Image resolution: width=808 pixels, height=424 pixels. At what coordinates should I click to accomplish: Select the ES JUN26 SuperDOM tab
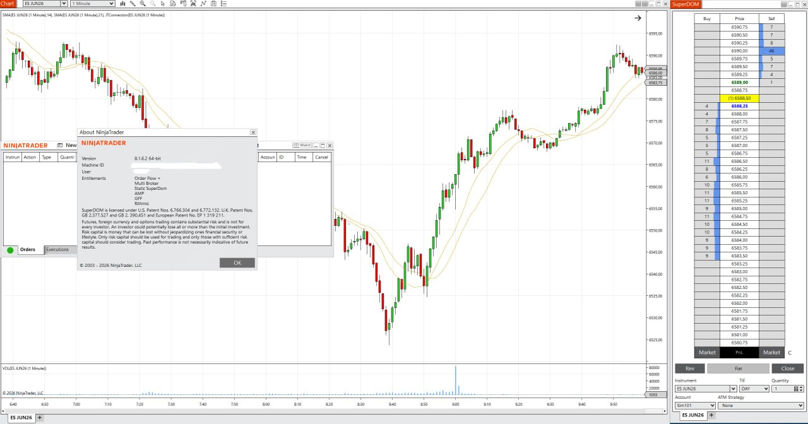point(692,415)
